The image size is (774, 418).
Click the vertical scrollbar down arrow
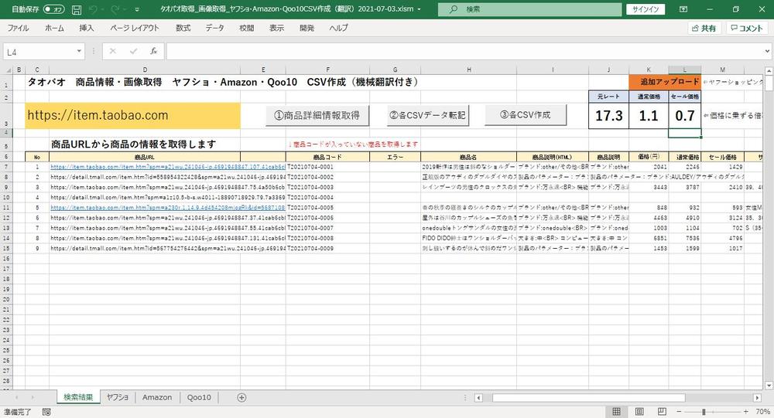pos(769,386)
